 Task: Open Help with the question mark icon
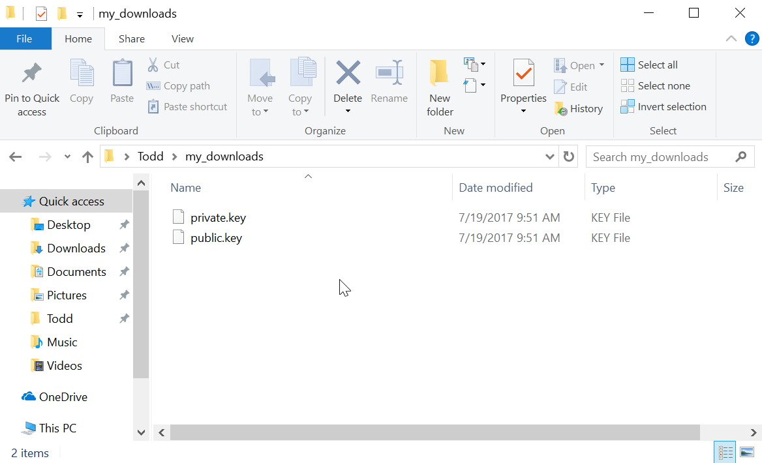pyautogui.click(x=752, y=39)
